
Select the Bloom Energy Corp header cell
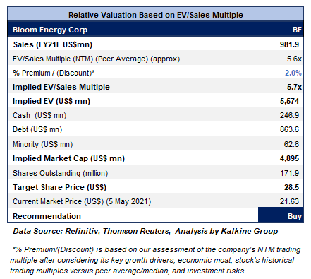coord(50,30)
